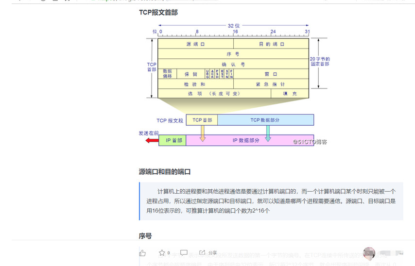Select the blue TCP数据部分 box
The width and height of the screenshot is (415, 266).
point(265,120)
